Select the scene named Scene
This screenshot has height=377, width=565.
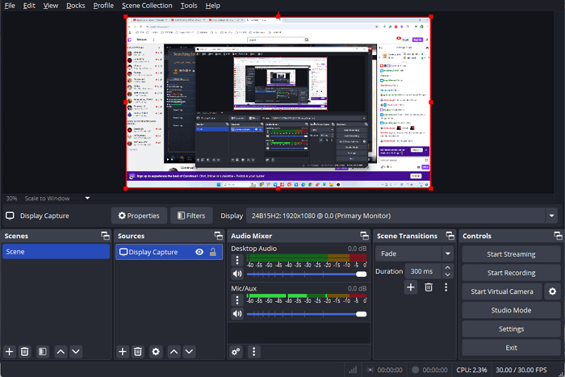[x=56, y=252]
